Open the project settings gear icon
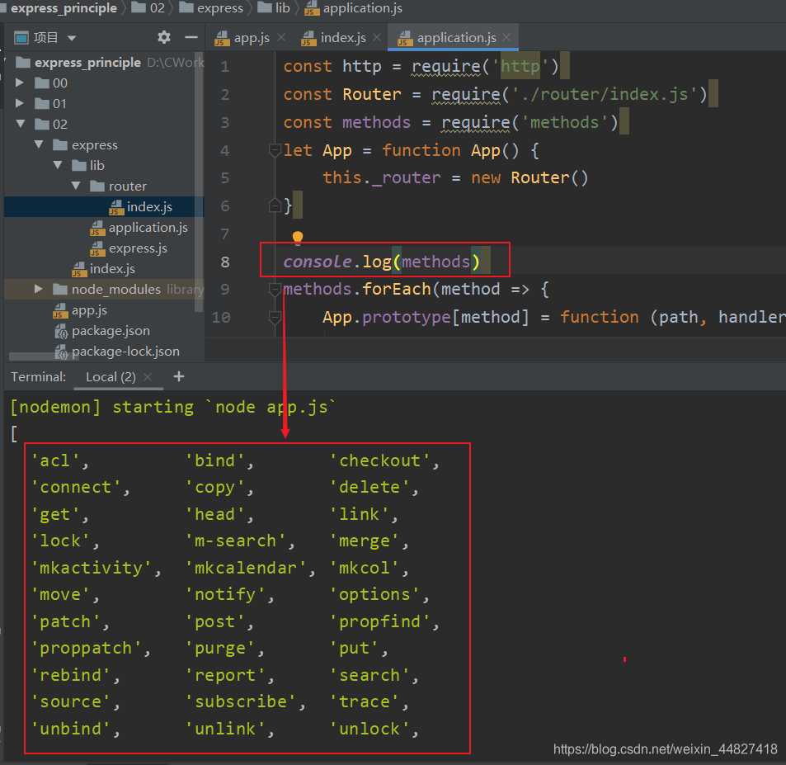This screenshot has height=765, width=786. coord(164,37)
